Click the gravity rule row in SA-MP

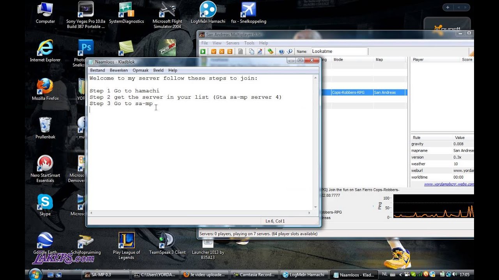click(x=442, y=144)
